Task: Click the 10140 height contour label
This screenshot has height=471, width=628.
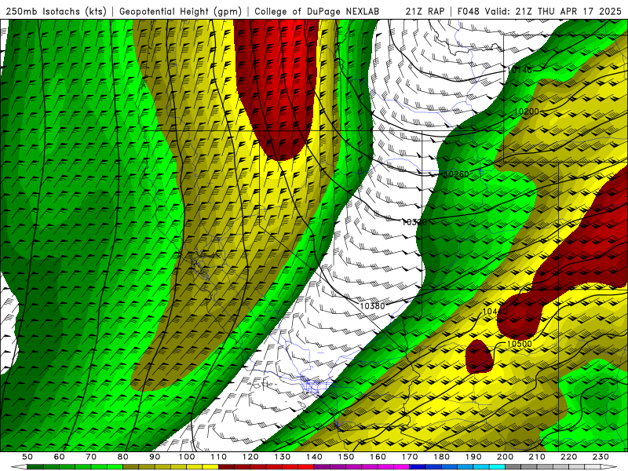Action: (x=520, y=70)
